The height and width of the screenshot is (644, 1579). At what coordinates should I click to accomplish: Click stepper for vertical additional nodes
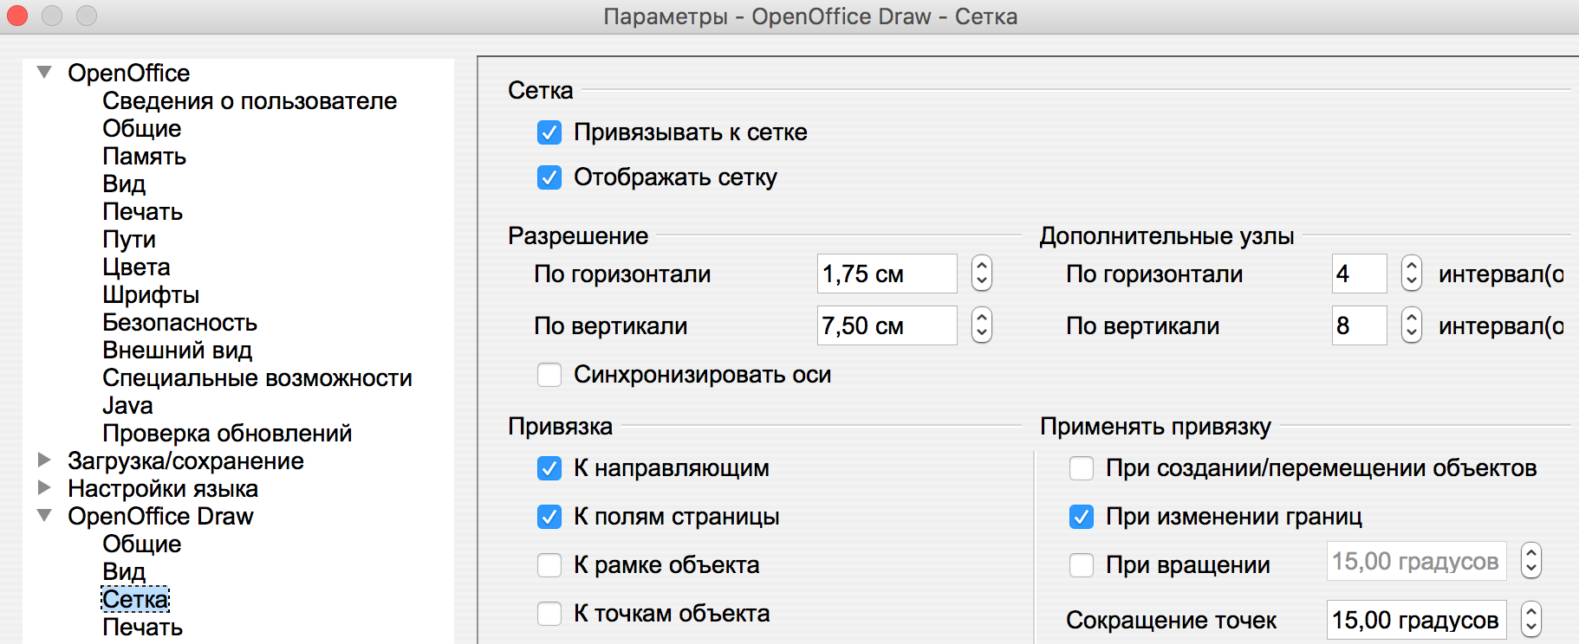coord(1412,325)
